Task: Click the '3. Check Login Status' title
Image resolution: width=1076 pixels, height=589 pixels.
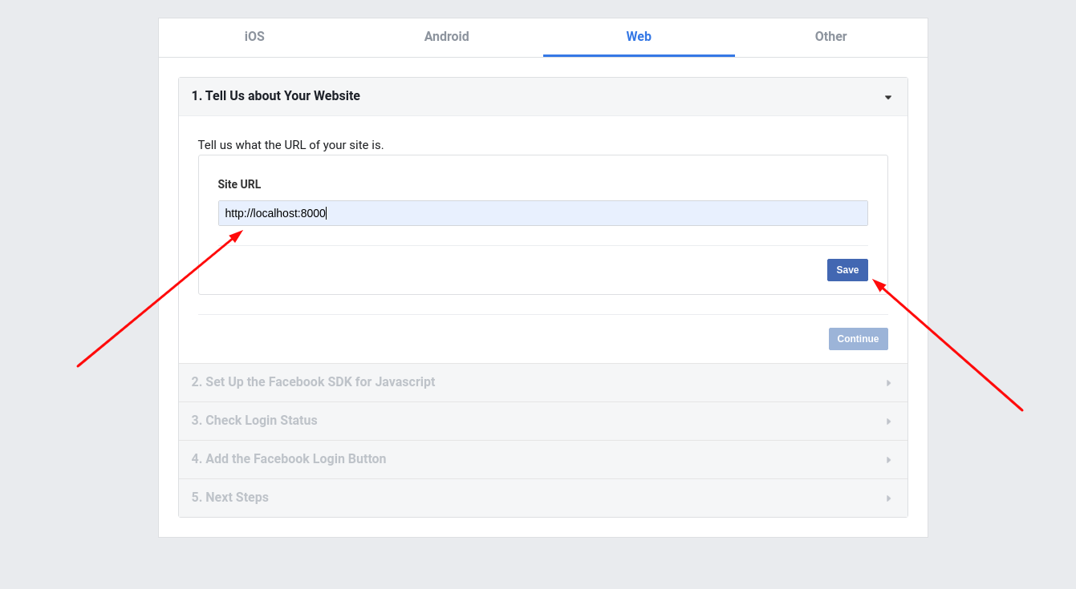Action: 254,421
